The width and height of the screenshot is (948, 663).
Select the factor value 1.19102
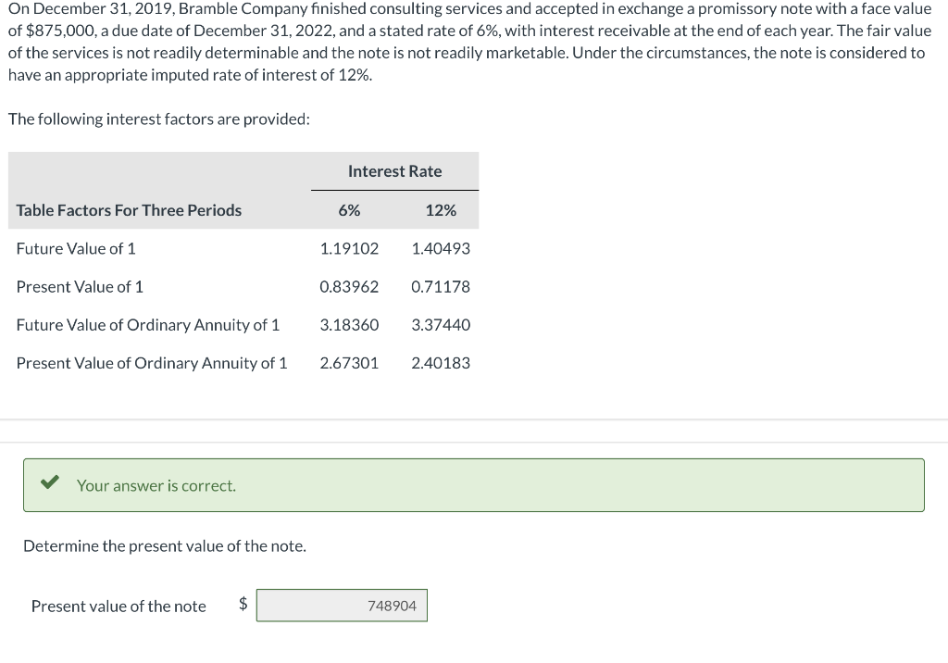coord(349,248)
